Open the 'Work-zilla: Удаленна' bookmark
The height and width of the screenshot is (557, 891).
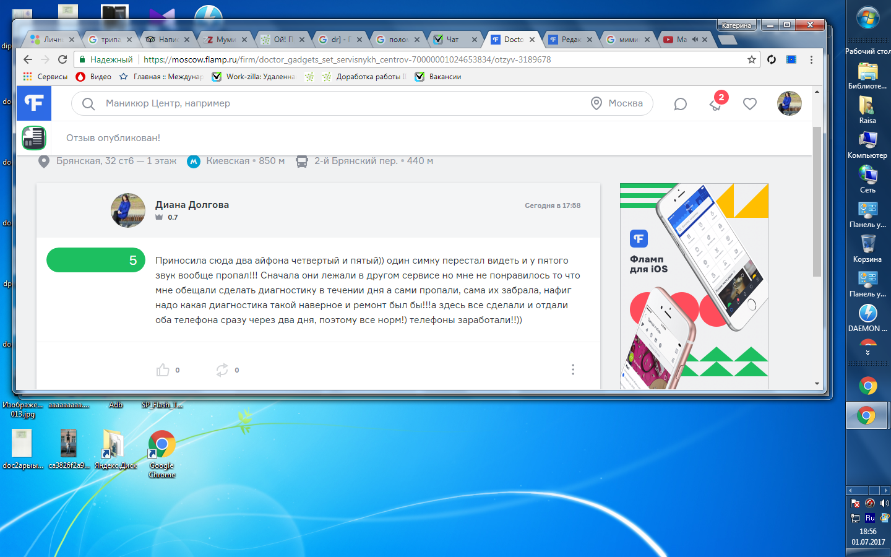click(x=253, y=77)
